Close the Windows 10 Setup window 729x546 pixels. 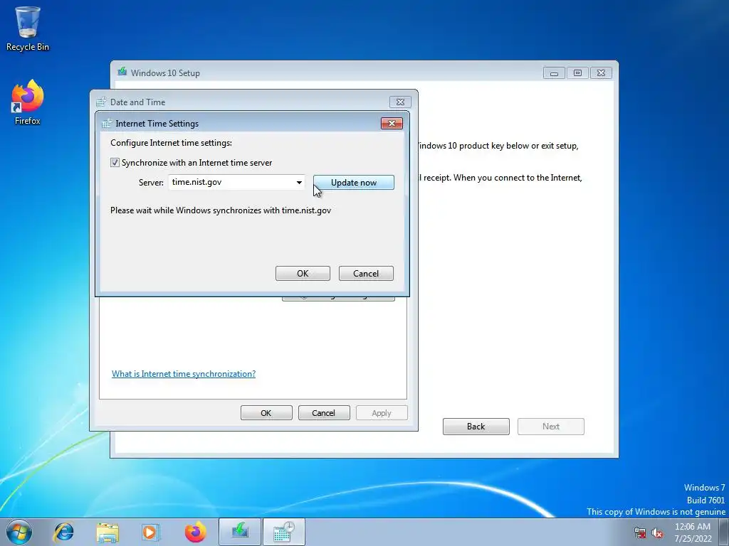601,73
